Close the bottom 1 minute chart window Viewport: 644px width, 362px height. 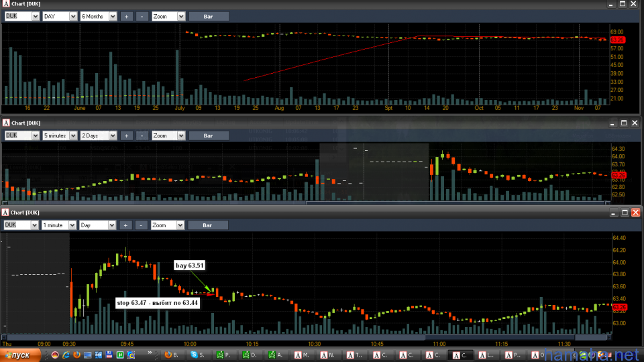(x=635, y=213)
